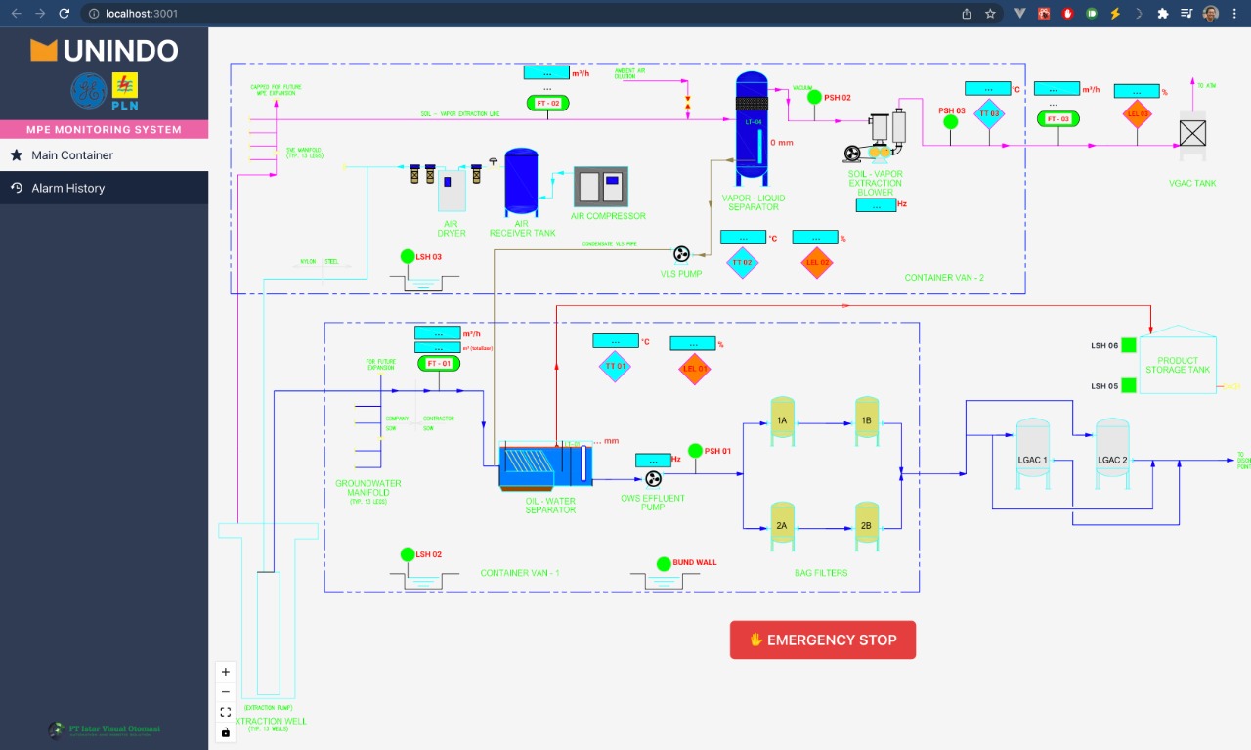Click the LSH 06 green level square
The image size is (1251, 750).
1128,345
